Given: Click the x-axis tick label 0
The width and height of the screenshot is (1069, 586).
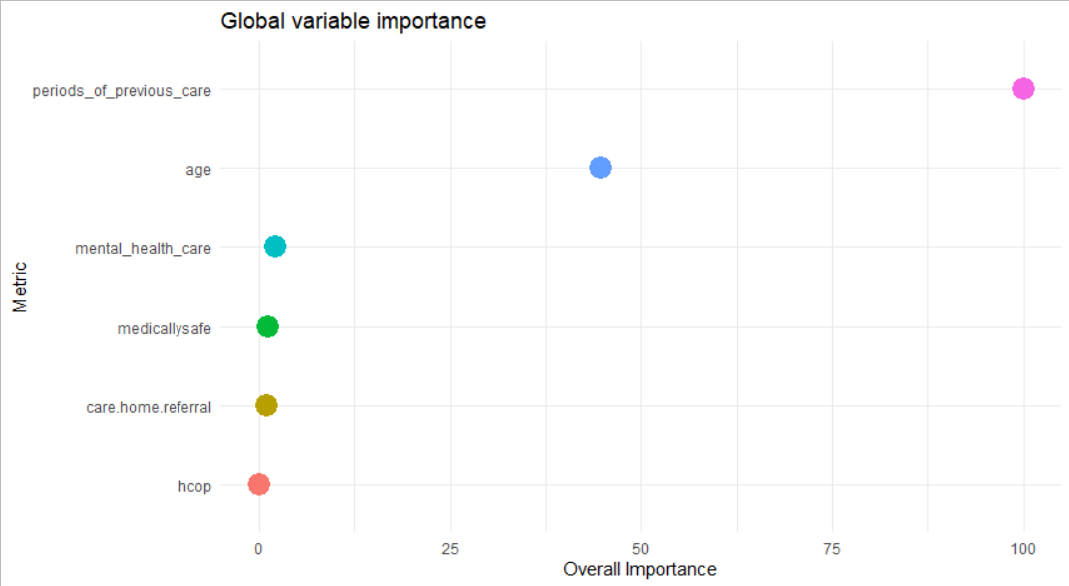Looking at the screenshot, I should tap(259, 548).
